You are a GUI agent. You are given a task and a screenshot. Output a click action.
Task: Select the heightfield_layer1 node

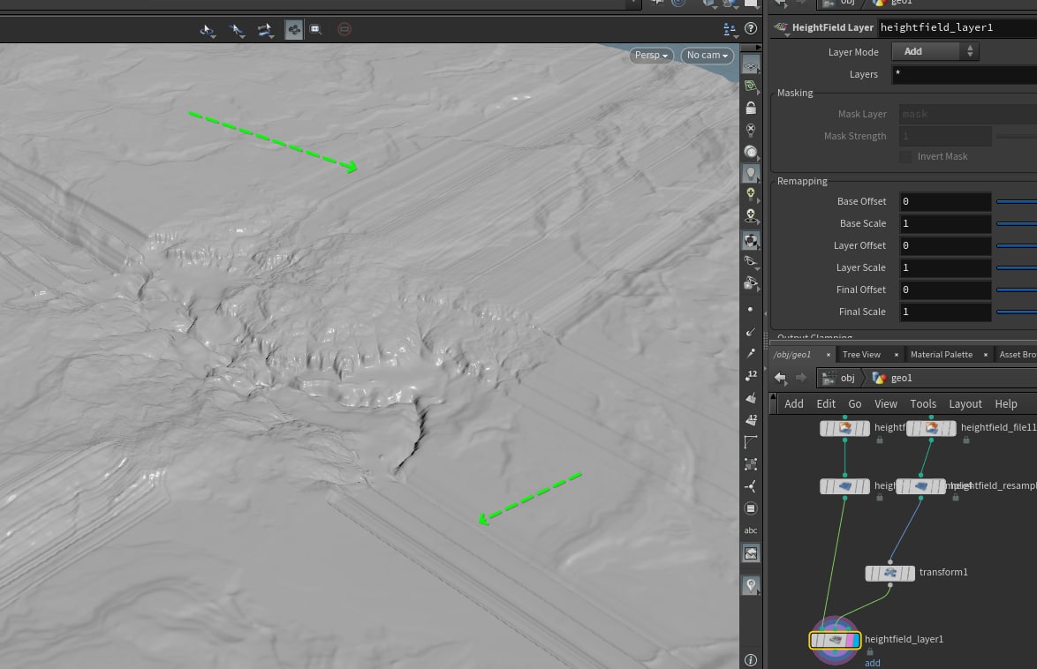click(836, 640)
